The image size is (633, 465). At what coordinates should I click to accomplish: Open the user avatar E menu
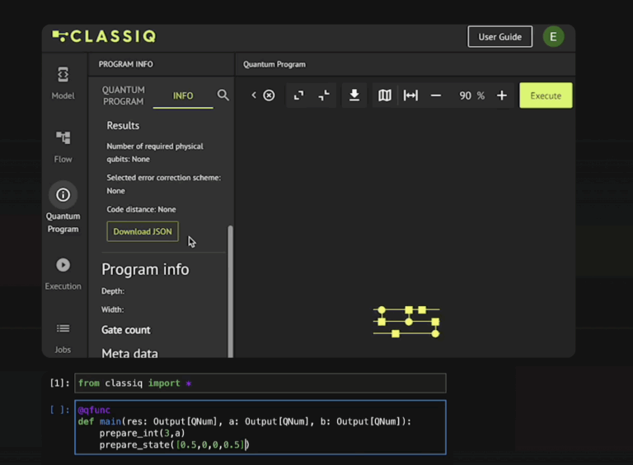click(x=554, y=37)
